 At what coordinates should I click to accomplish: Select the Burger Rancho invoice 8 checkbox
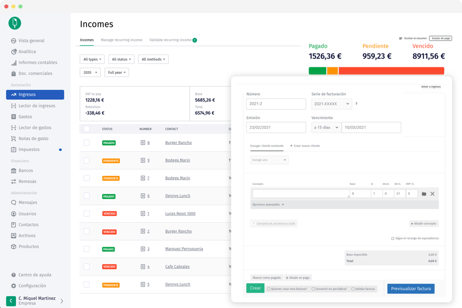87,143
